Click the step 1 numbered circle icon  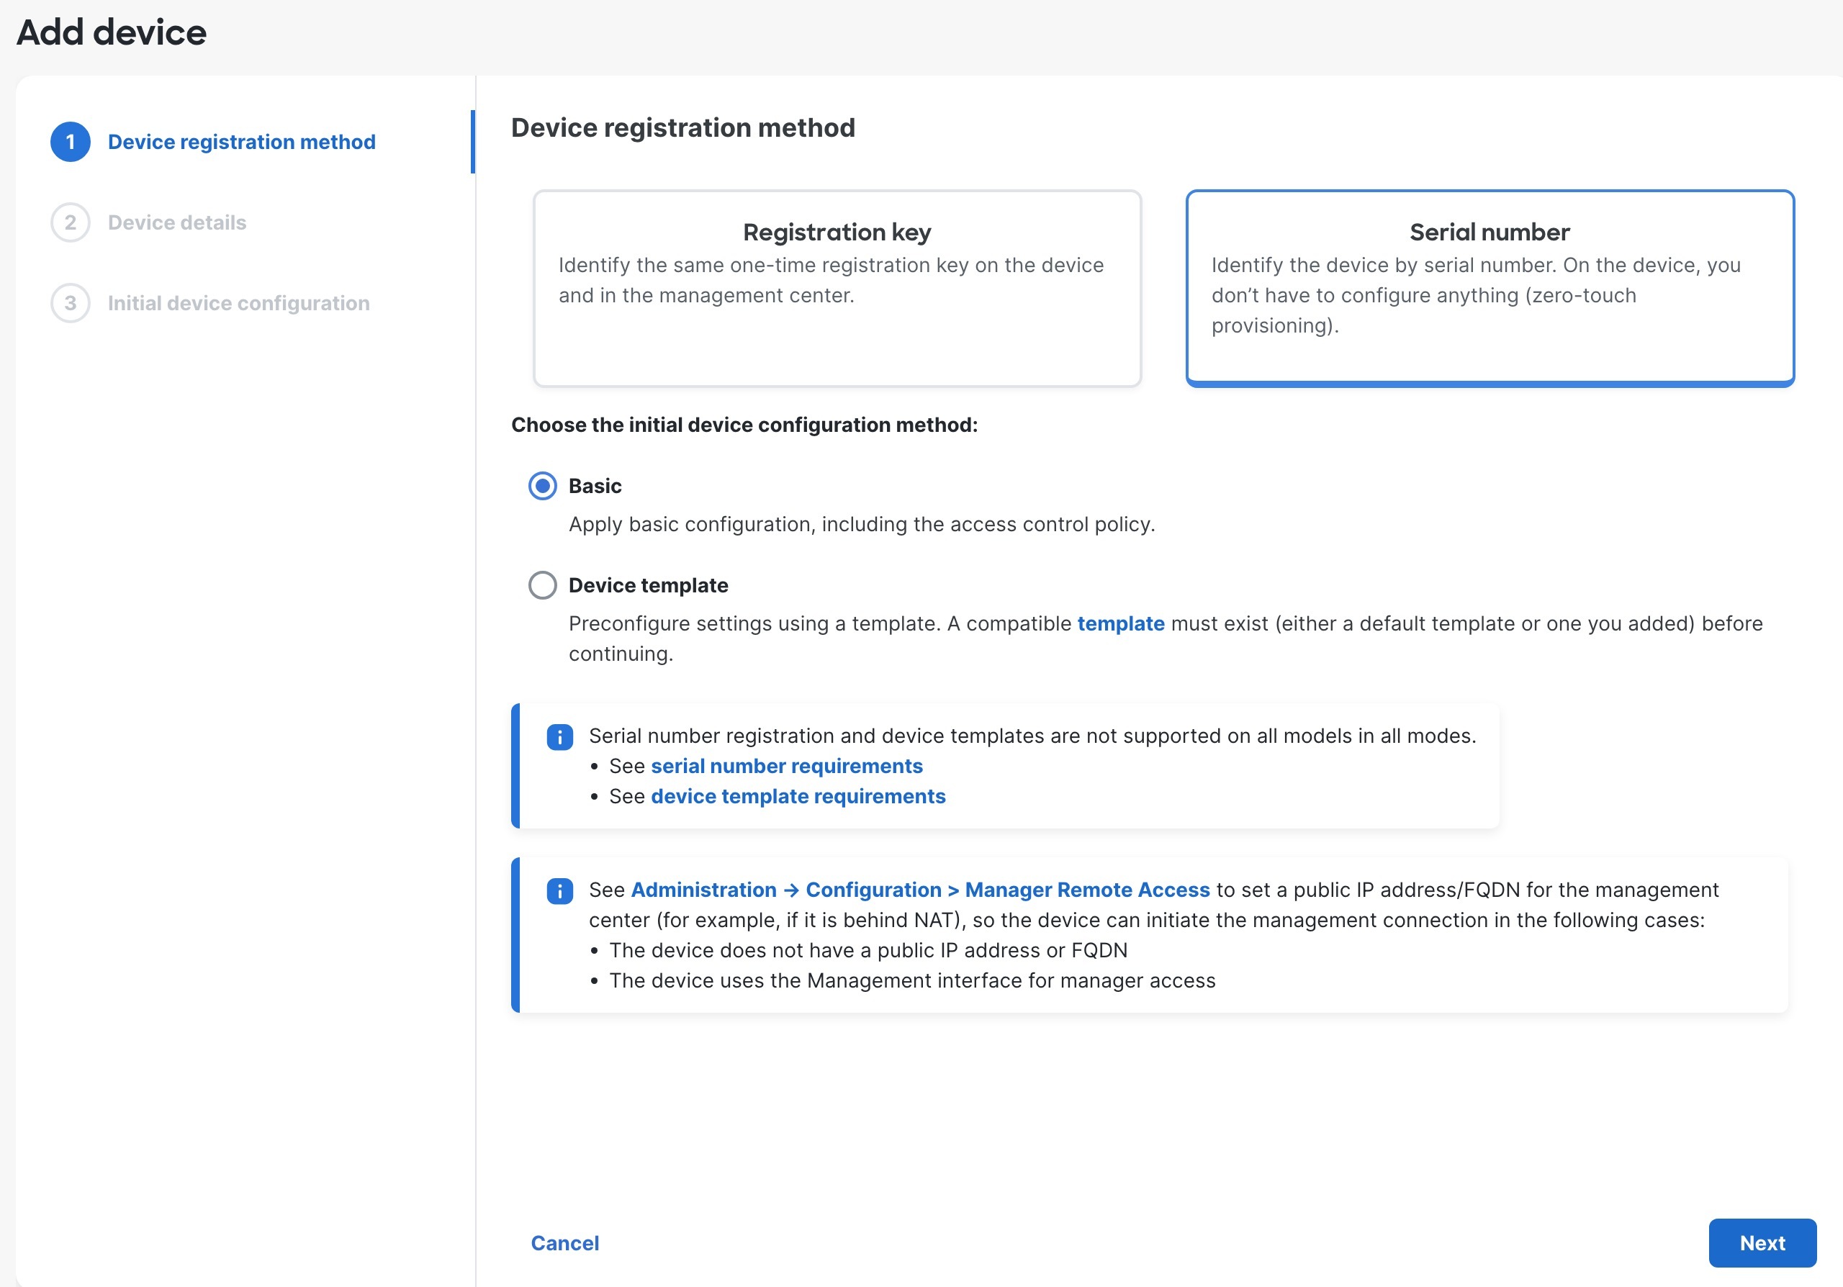click(x=71, y=141)
